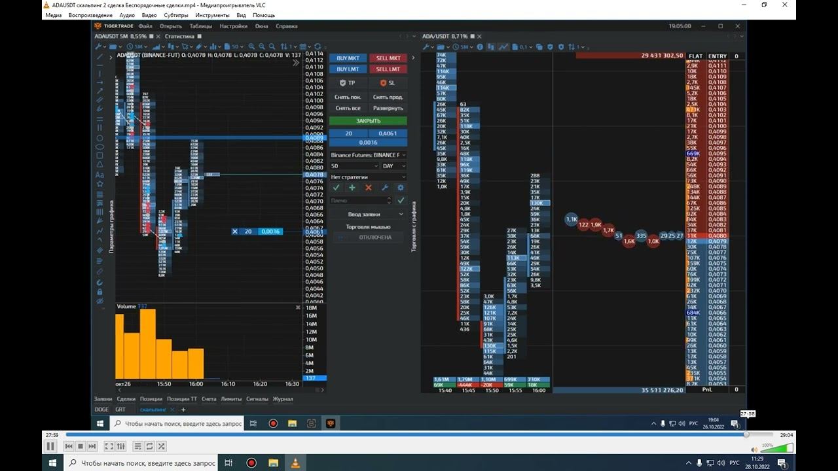Toggle VLC playlist button

(x=138, y=446)
